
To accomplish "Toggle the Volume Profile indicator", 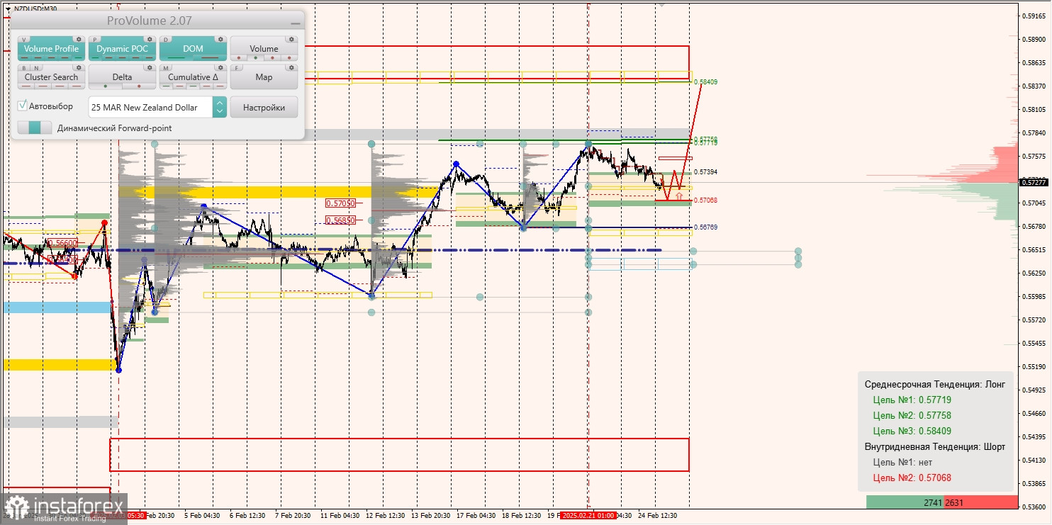I will point(51,49).
